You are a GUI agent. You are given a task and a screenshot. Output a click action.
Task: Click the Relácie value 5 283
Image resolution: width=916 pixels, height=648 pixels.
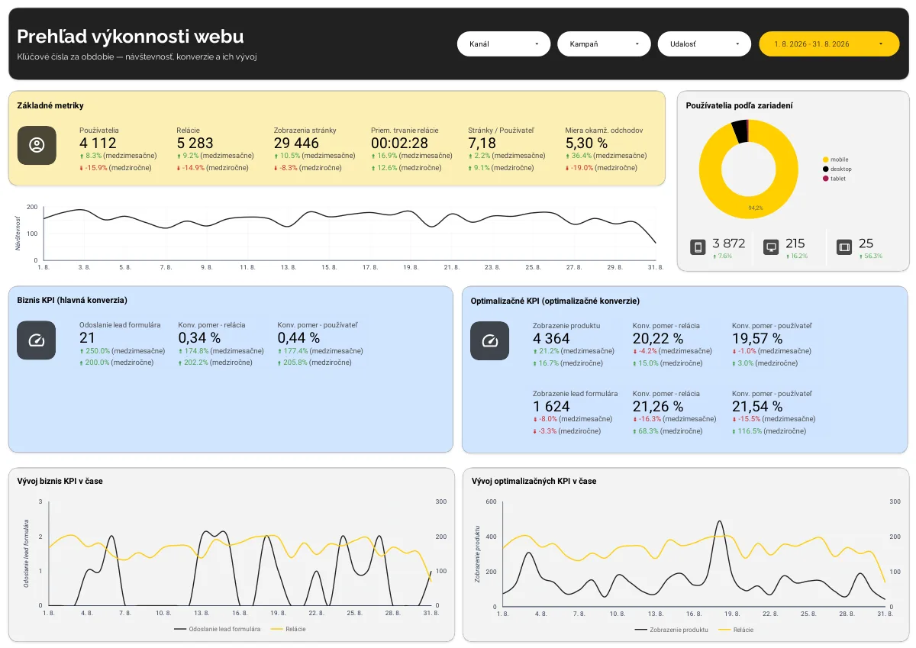point(195,143)
